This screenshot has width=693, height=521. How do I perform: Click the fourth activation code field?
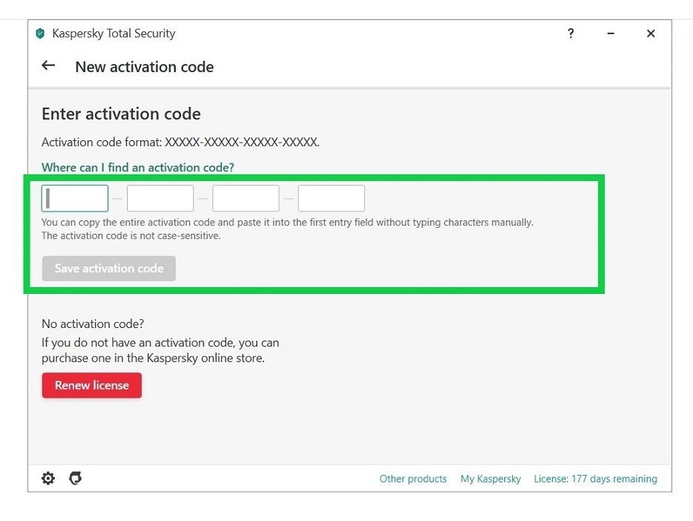coord(332,199)
